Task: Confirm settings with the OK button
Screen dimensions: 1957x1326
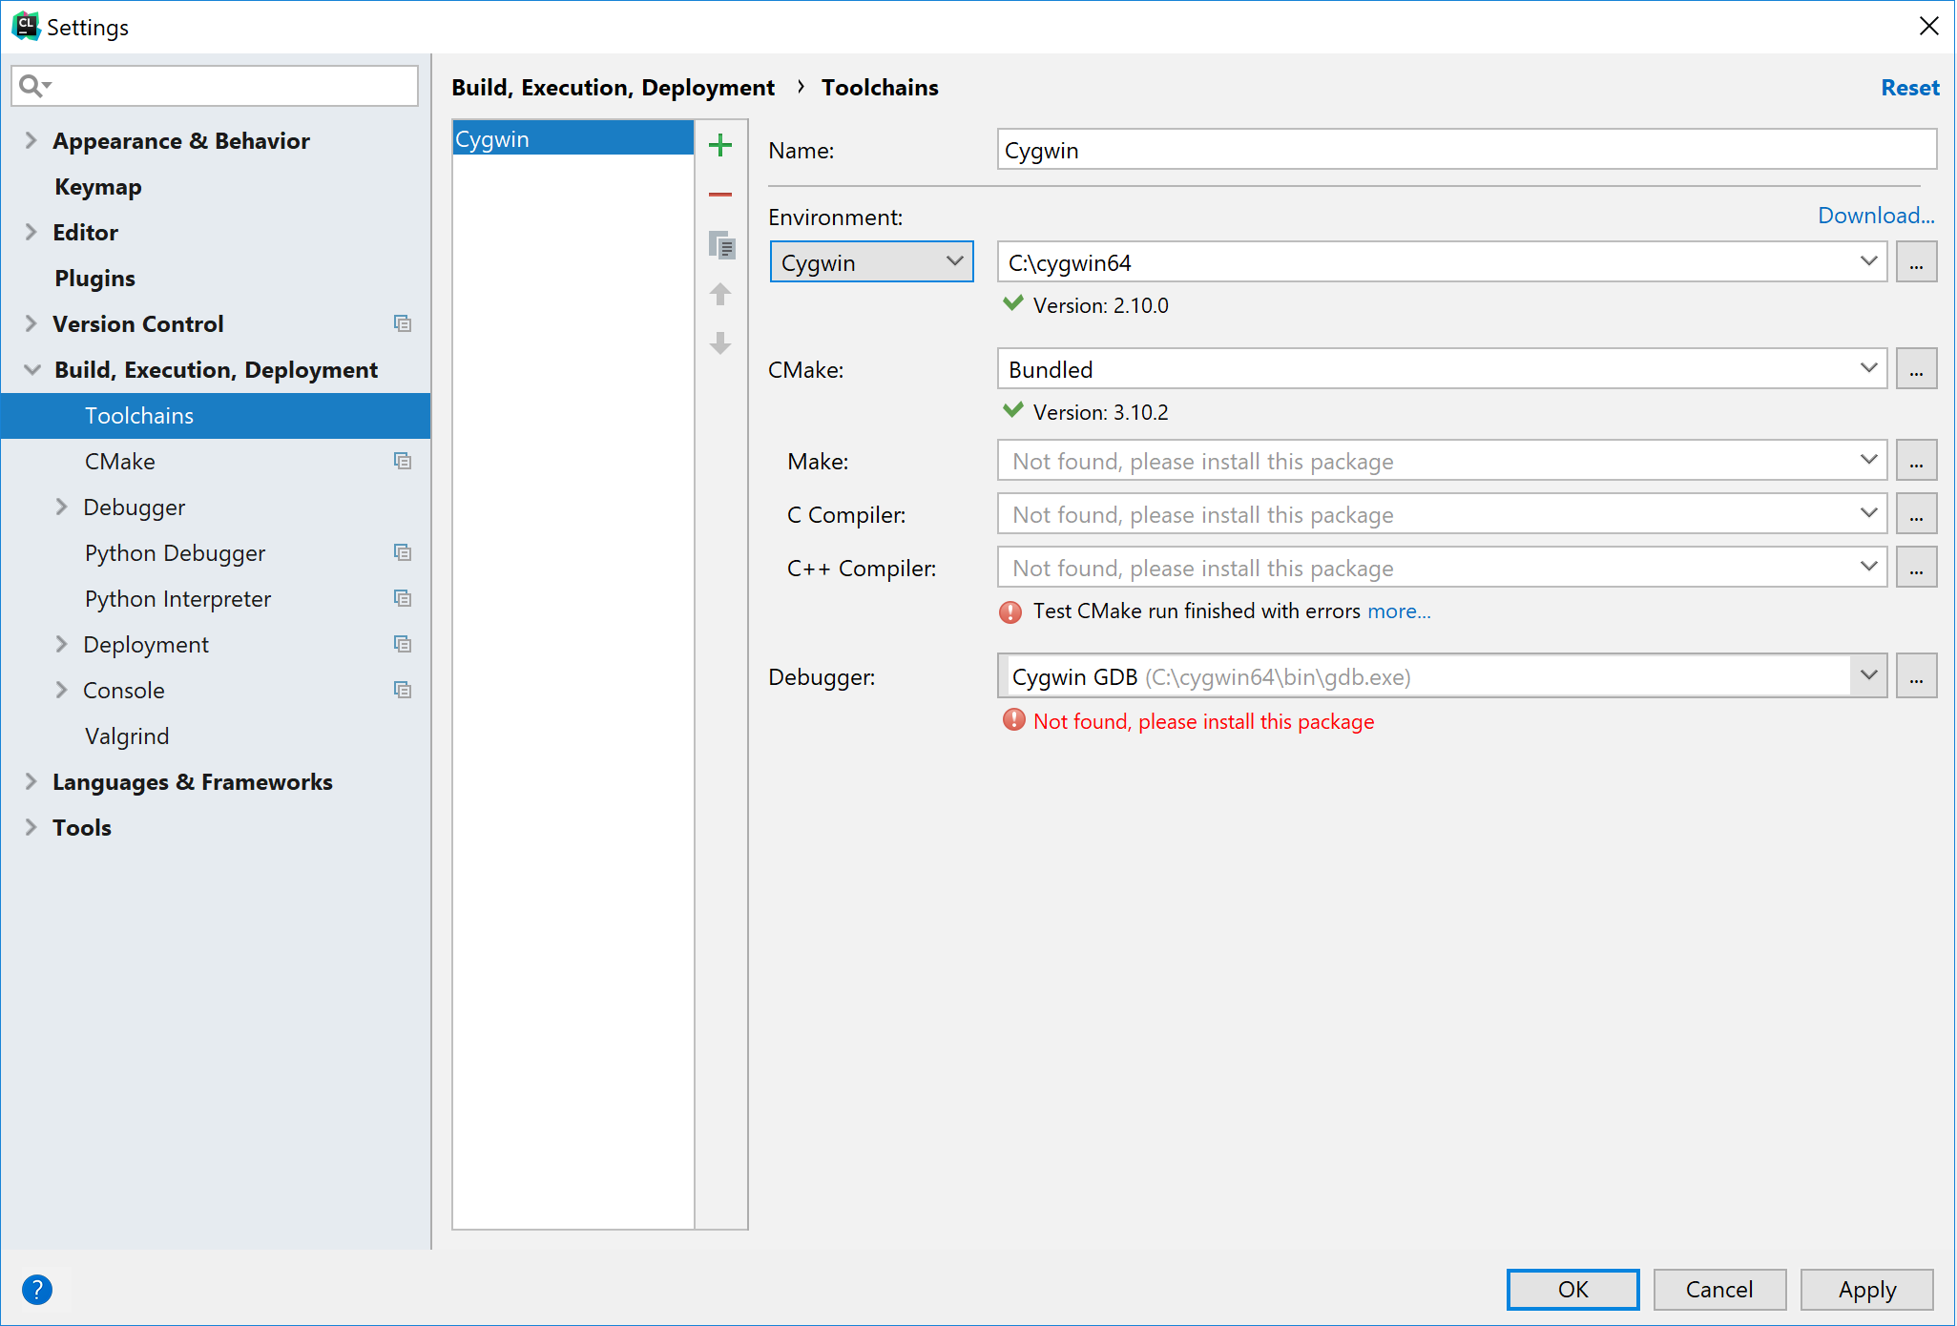Action: [1572, 1290]
